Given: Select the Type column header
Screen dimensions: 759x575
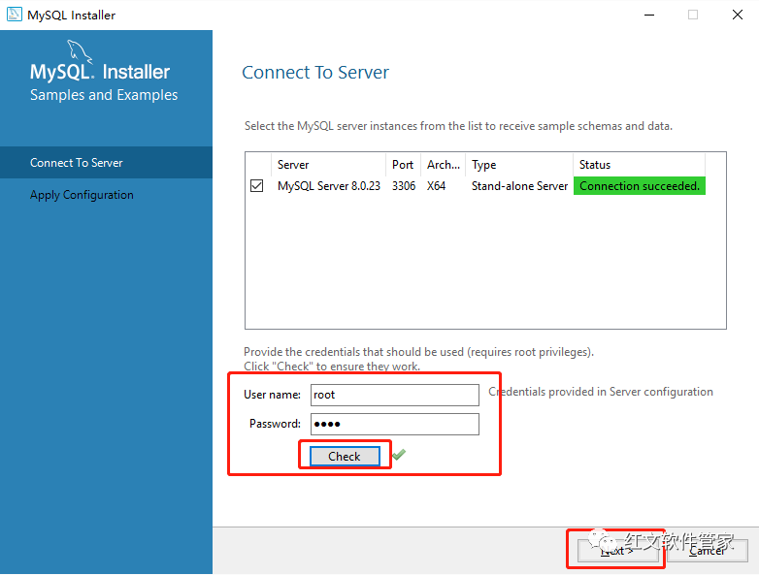Looking at the screenshot, I should (519, 165).
